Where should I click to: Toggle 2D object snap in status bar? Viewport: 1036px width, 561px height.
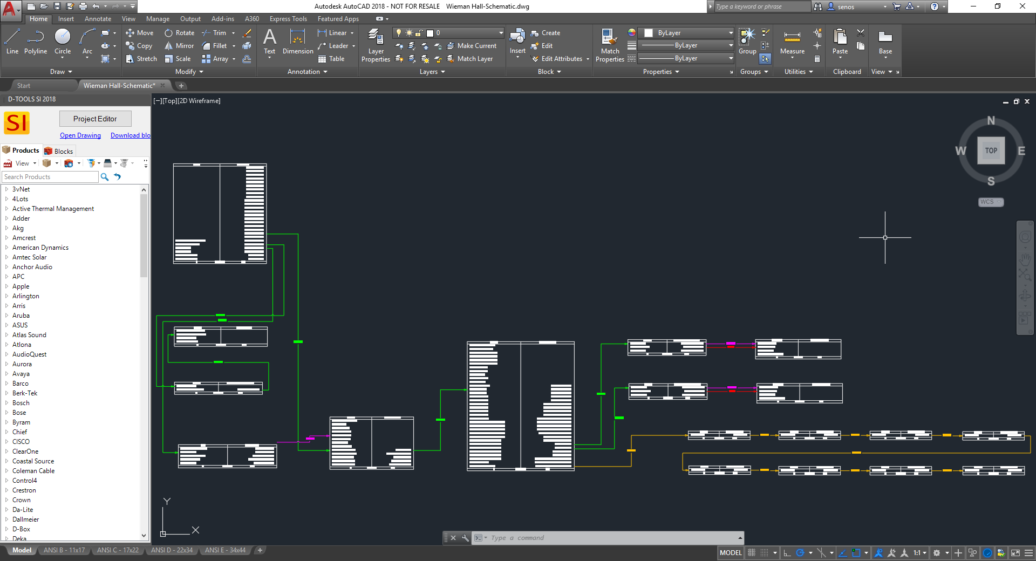[856, 552]
